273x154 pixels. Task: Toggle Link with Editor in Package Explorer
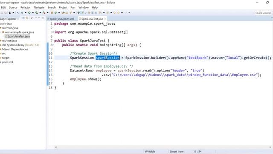click(27, 18)
